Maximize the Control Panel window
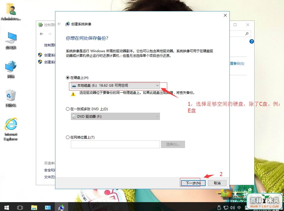 click(x=235, y=25)
